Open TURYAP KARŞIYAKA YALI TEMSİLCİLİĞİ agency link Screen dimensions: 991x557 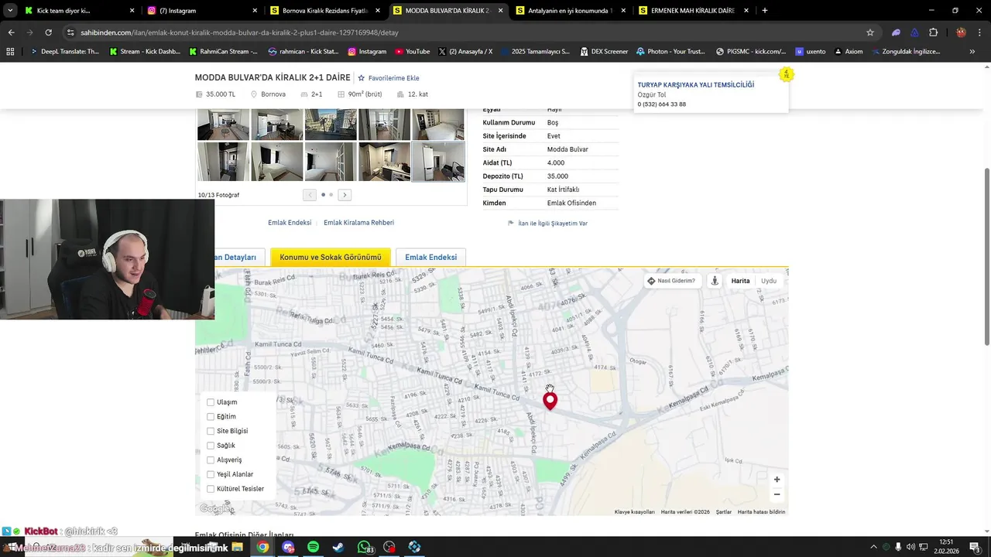[x=695, y=85]
